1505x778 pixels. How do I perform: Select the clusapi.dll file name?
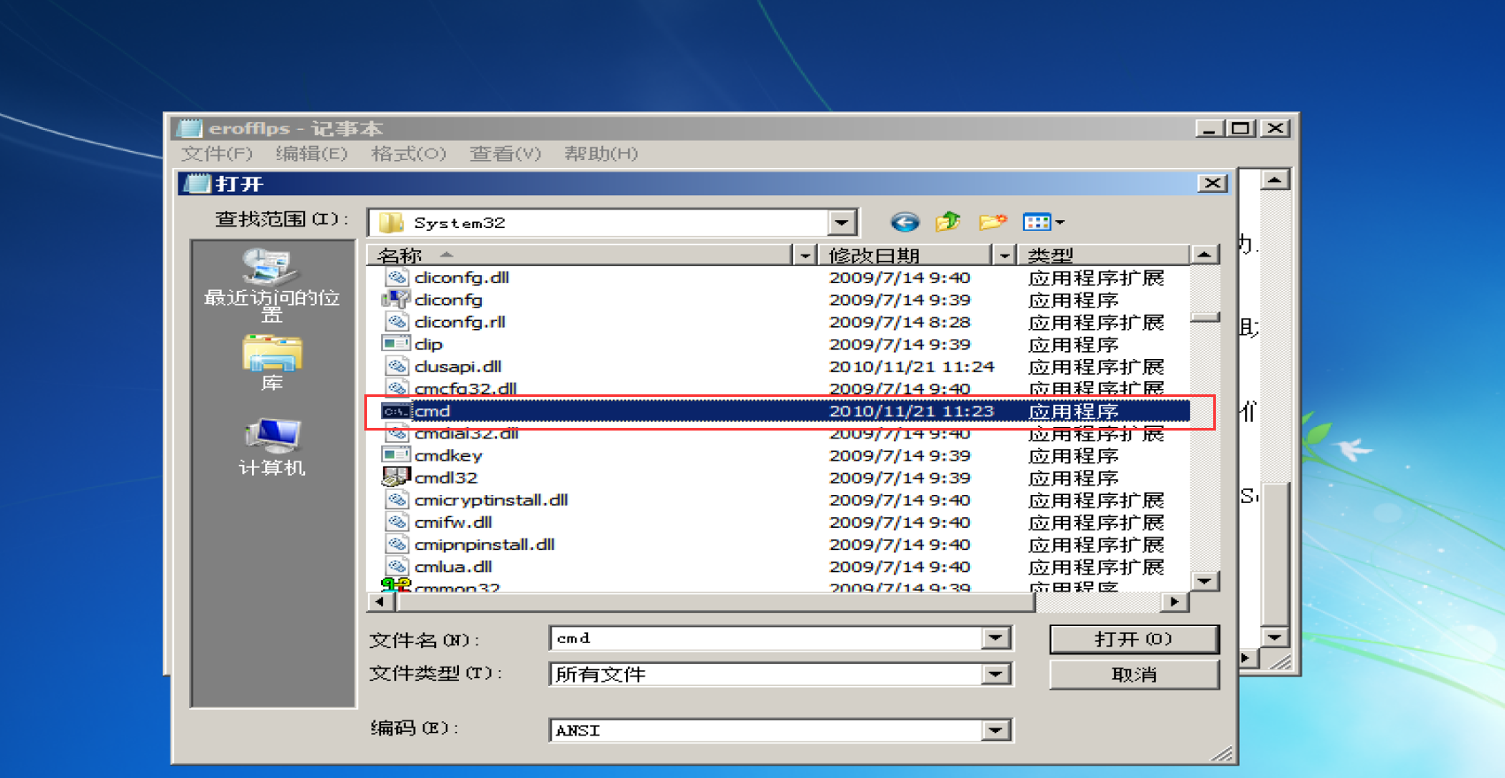(x=458, y=366)
